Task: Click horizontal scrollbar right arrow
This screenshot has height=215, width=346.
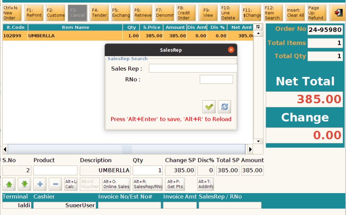Action: (x=250, y=149)
